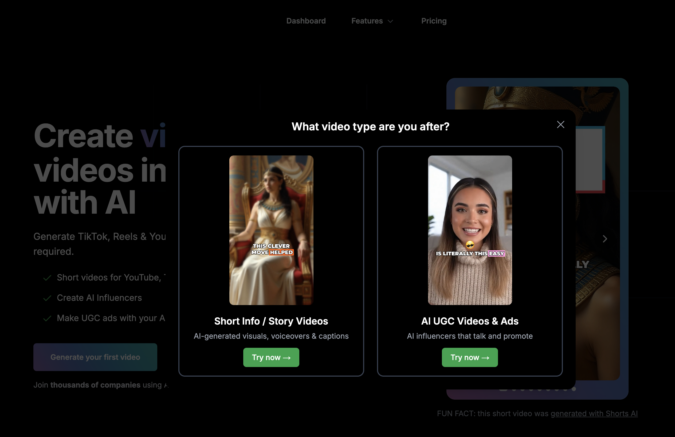
Task: Expand the Features dropdown chevron
Action: coord(390,21)
